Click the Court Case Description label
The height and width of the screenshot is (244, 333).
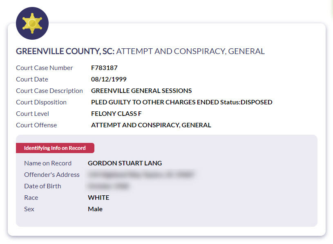(x=49, y=91)
